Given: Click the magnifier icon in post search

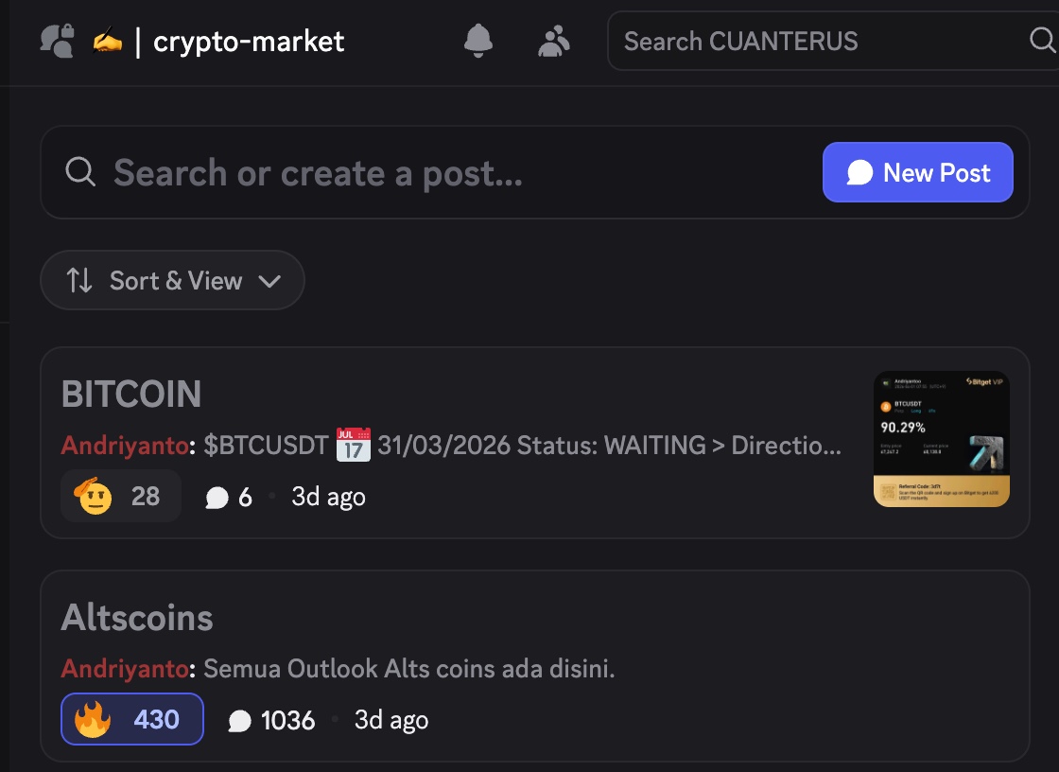Looking at the screenshot, I should (x=79, y=172).
